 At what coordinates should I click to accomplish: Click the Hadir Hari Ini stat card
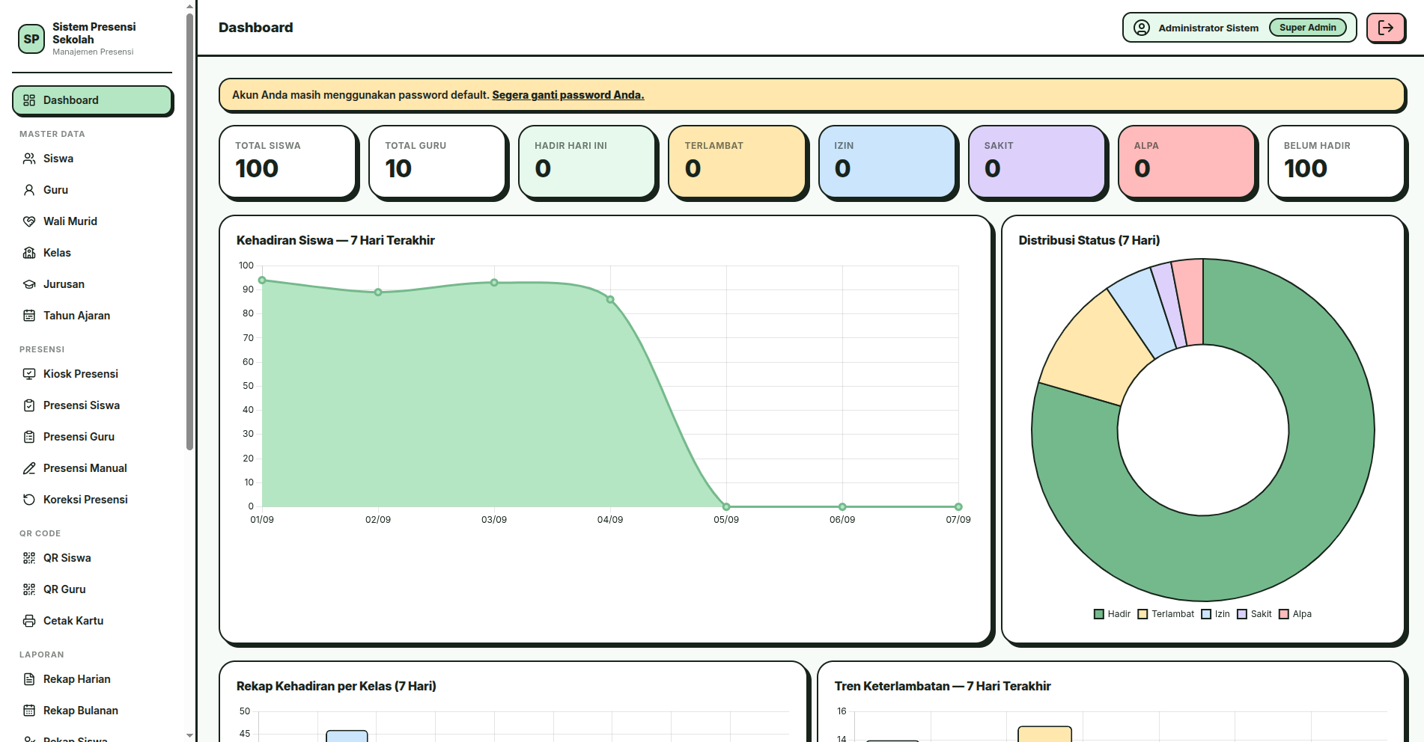click(587, 162)
